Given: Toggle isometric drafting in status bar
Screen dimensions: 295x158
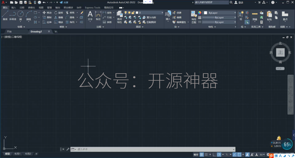Looking at the screenshot, I should (x=227, y=155).
